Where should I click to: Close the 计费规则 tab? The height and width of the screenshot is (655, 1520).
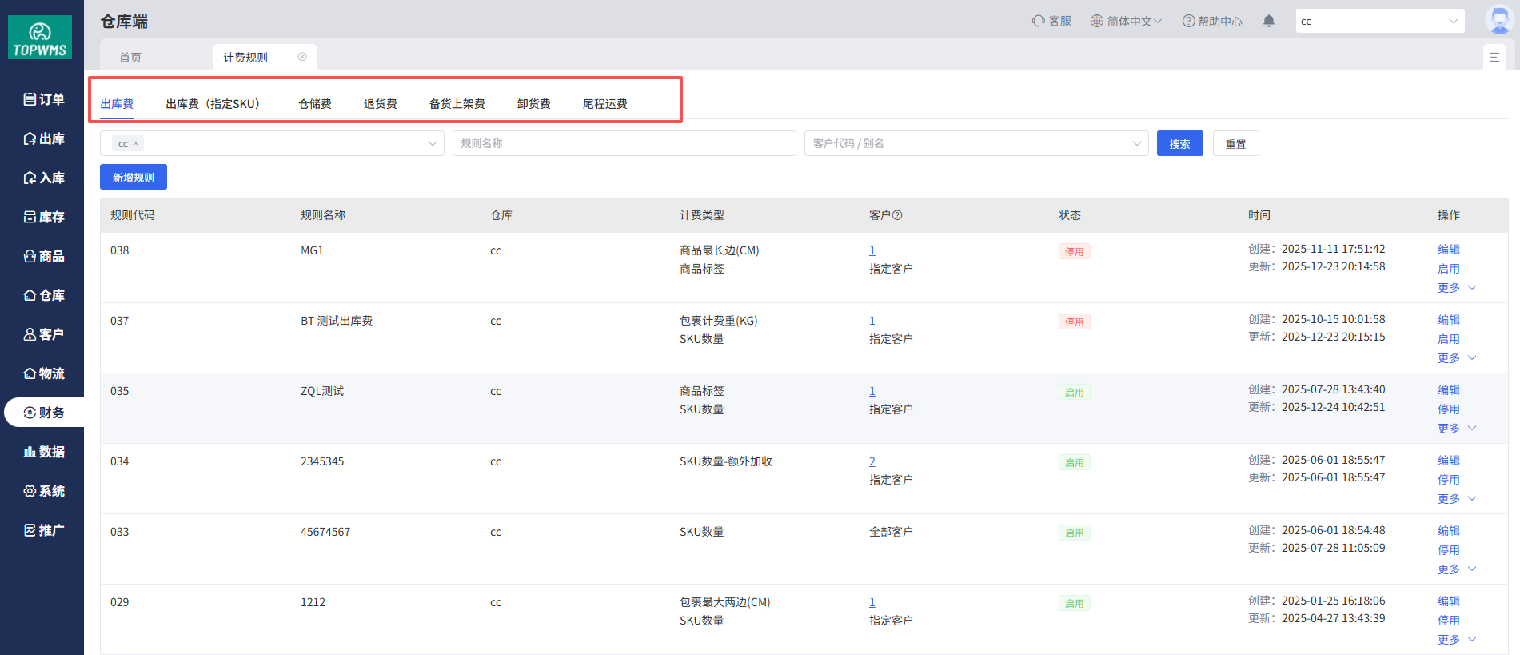[x=302, y=57]
